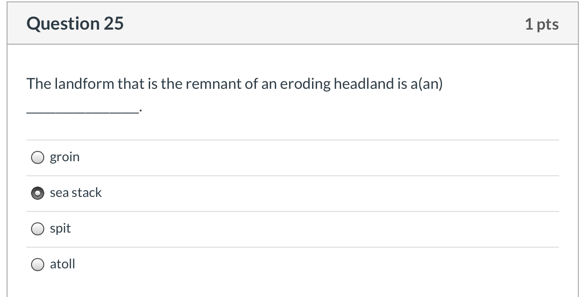Select the groin radio button

pyautogui.click(x=37, y=157)
